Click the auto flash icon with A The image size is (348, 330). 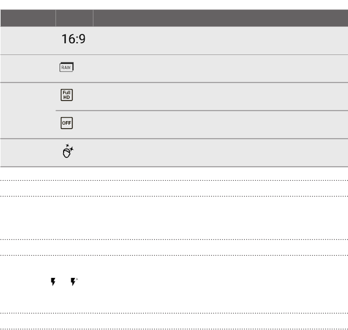click(x=74, y=281)
